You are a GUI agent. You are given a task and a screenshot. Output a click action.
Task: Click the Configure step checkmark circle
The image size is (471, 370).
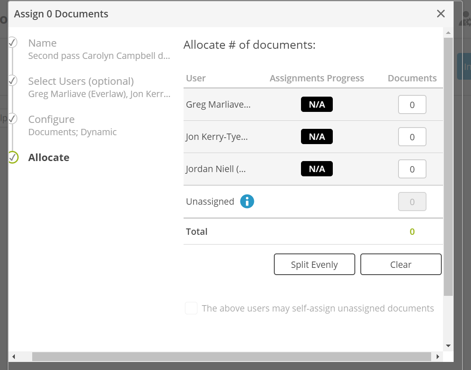12,119
